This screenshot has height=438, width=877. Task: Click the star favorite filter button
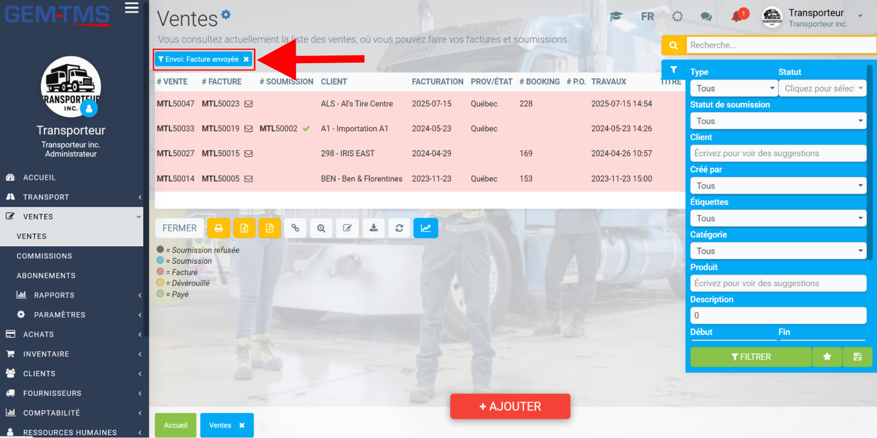click(827, 357)
